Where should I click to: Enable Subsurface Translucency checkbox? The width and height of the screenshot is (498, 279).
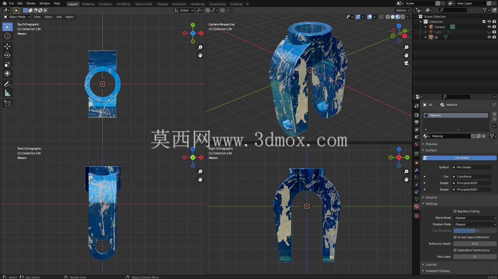tap(455, 250)
